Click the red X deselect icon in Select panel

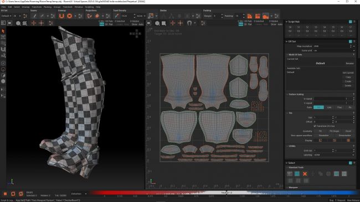point(305,174)
